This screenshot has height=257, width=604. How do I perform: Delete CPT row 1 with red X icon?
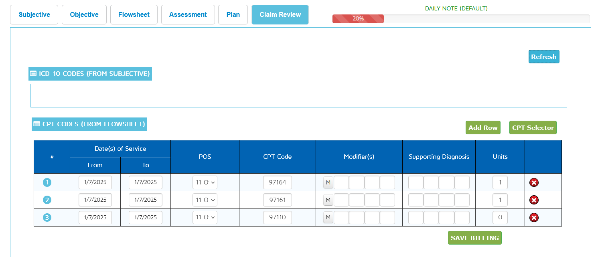tap(534, 183)
